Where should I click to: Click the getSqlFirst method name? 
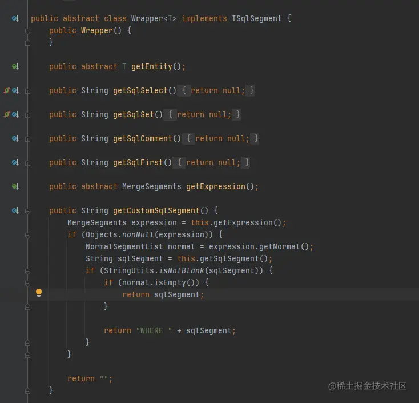(138, 162)
